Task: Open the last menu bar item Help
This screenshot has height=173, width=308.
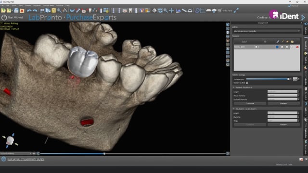Action: (x=67, y=5)
